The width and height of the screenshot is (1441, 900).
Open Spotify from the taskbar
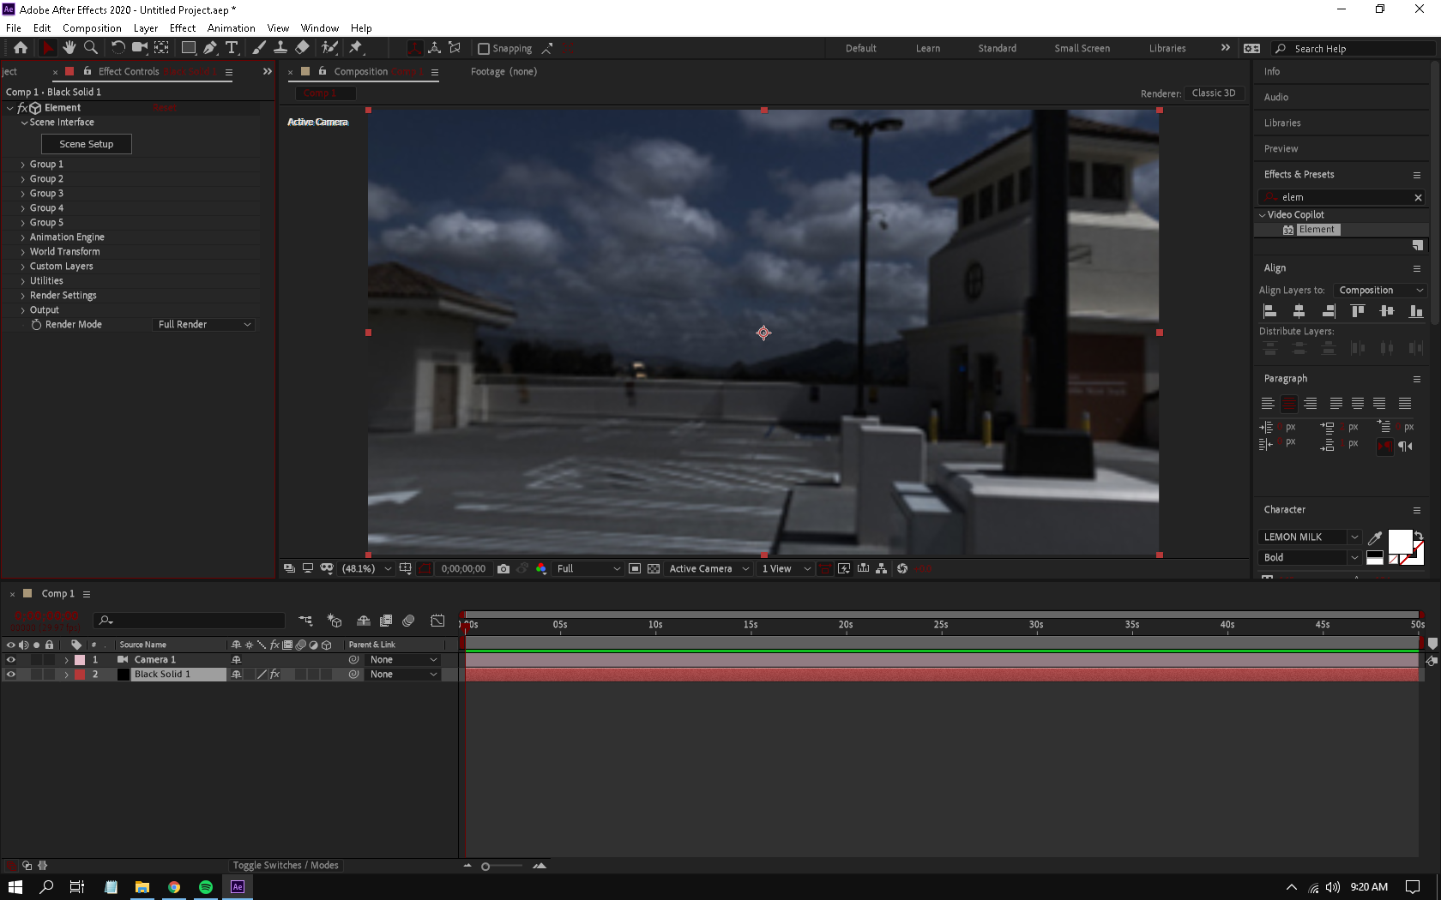[x=206, y=886]
